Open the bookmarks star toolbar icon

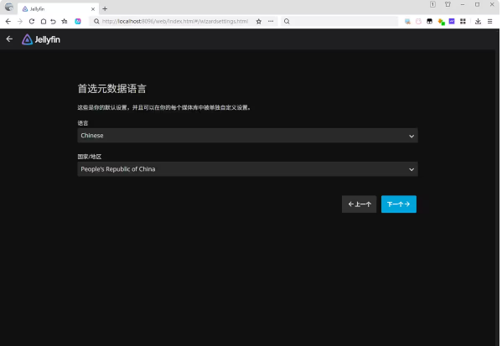[x=65, y=22]
